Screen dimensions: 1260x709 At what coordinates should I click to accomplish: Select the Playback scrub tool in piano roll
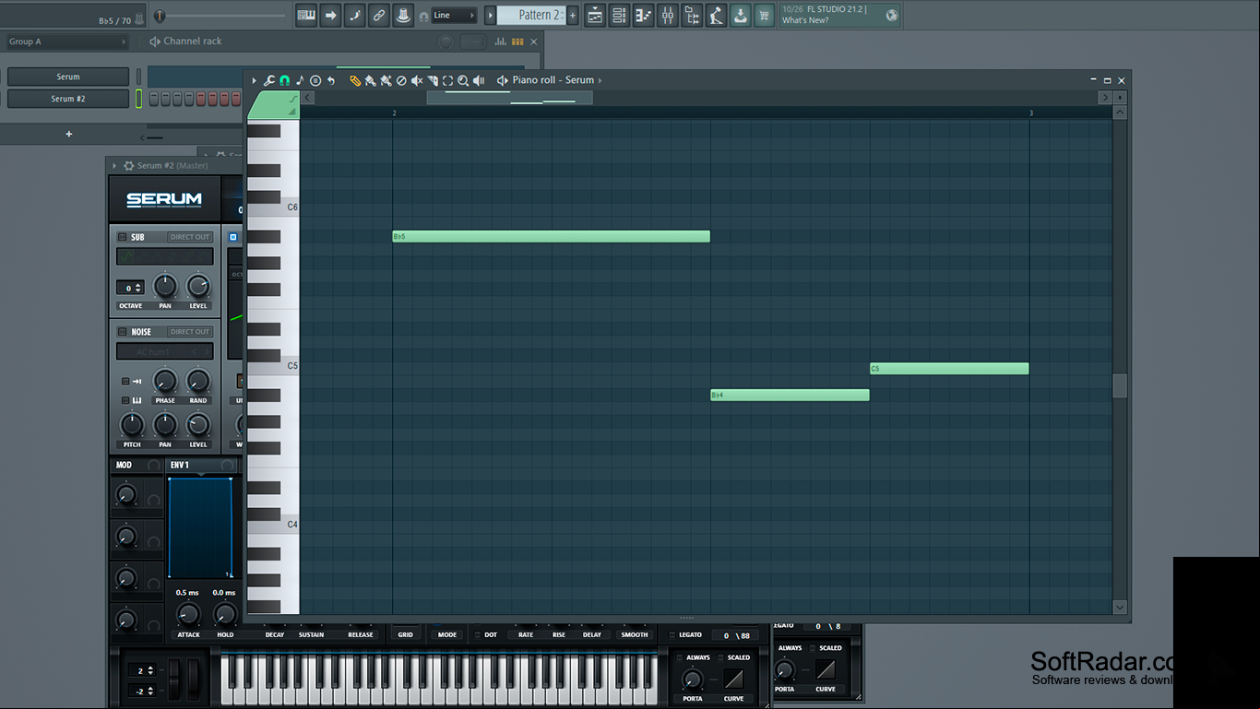click(479, 80)
